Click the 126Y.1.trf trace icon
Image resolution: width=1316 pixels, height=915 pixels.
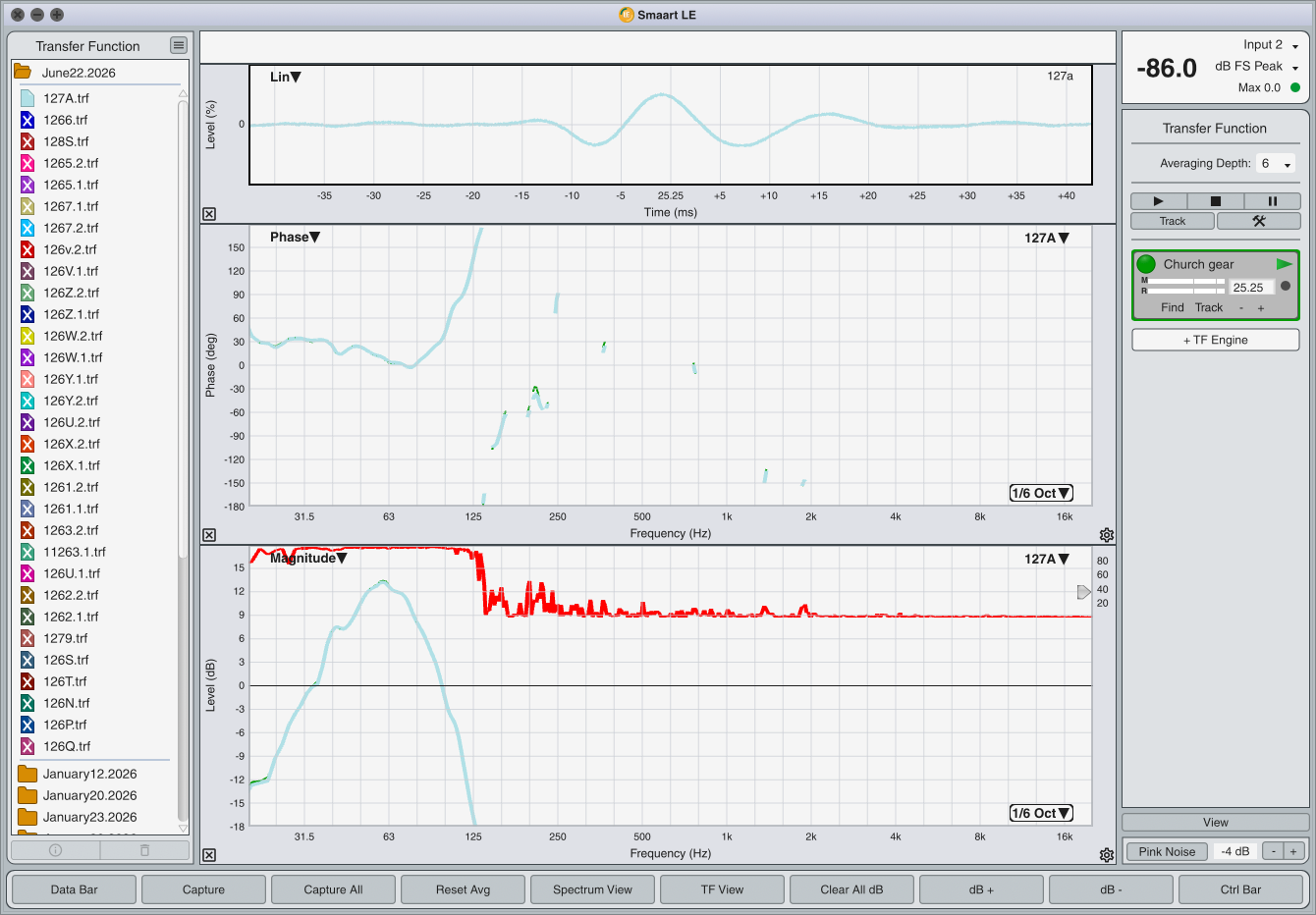(x=27, y=379)
